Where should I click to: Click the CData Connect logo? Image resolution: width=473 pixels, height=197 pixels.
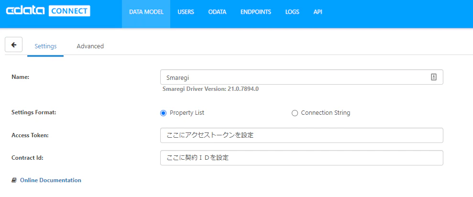pos(48,11)
